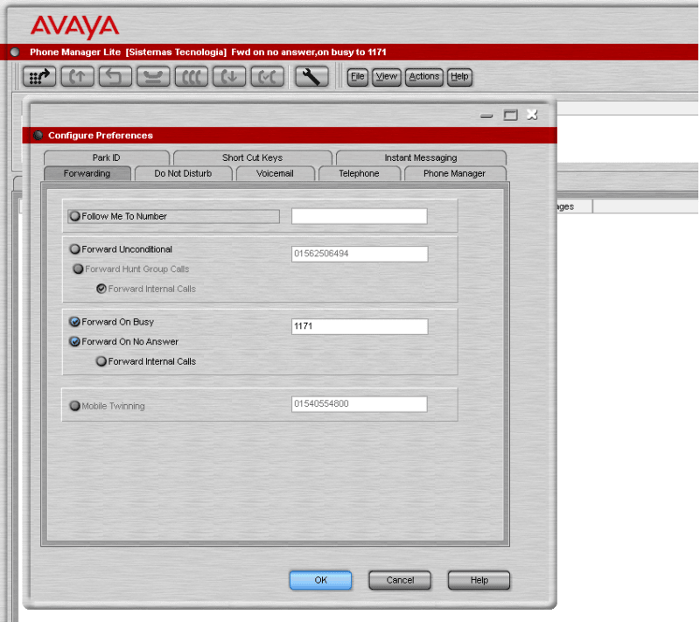
Task: Switch to the Park ID tab
Action: coord(106,157)
